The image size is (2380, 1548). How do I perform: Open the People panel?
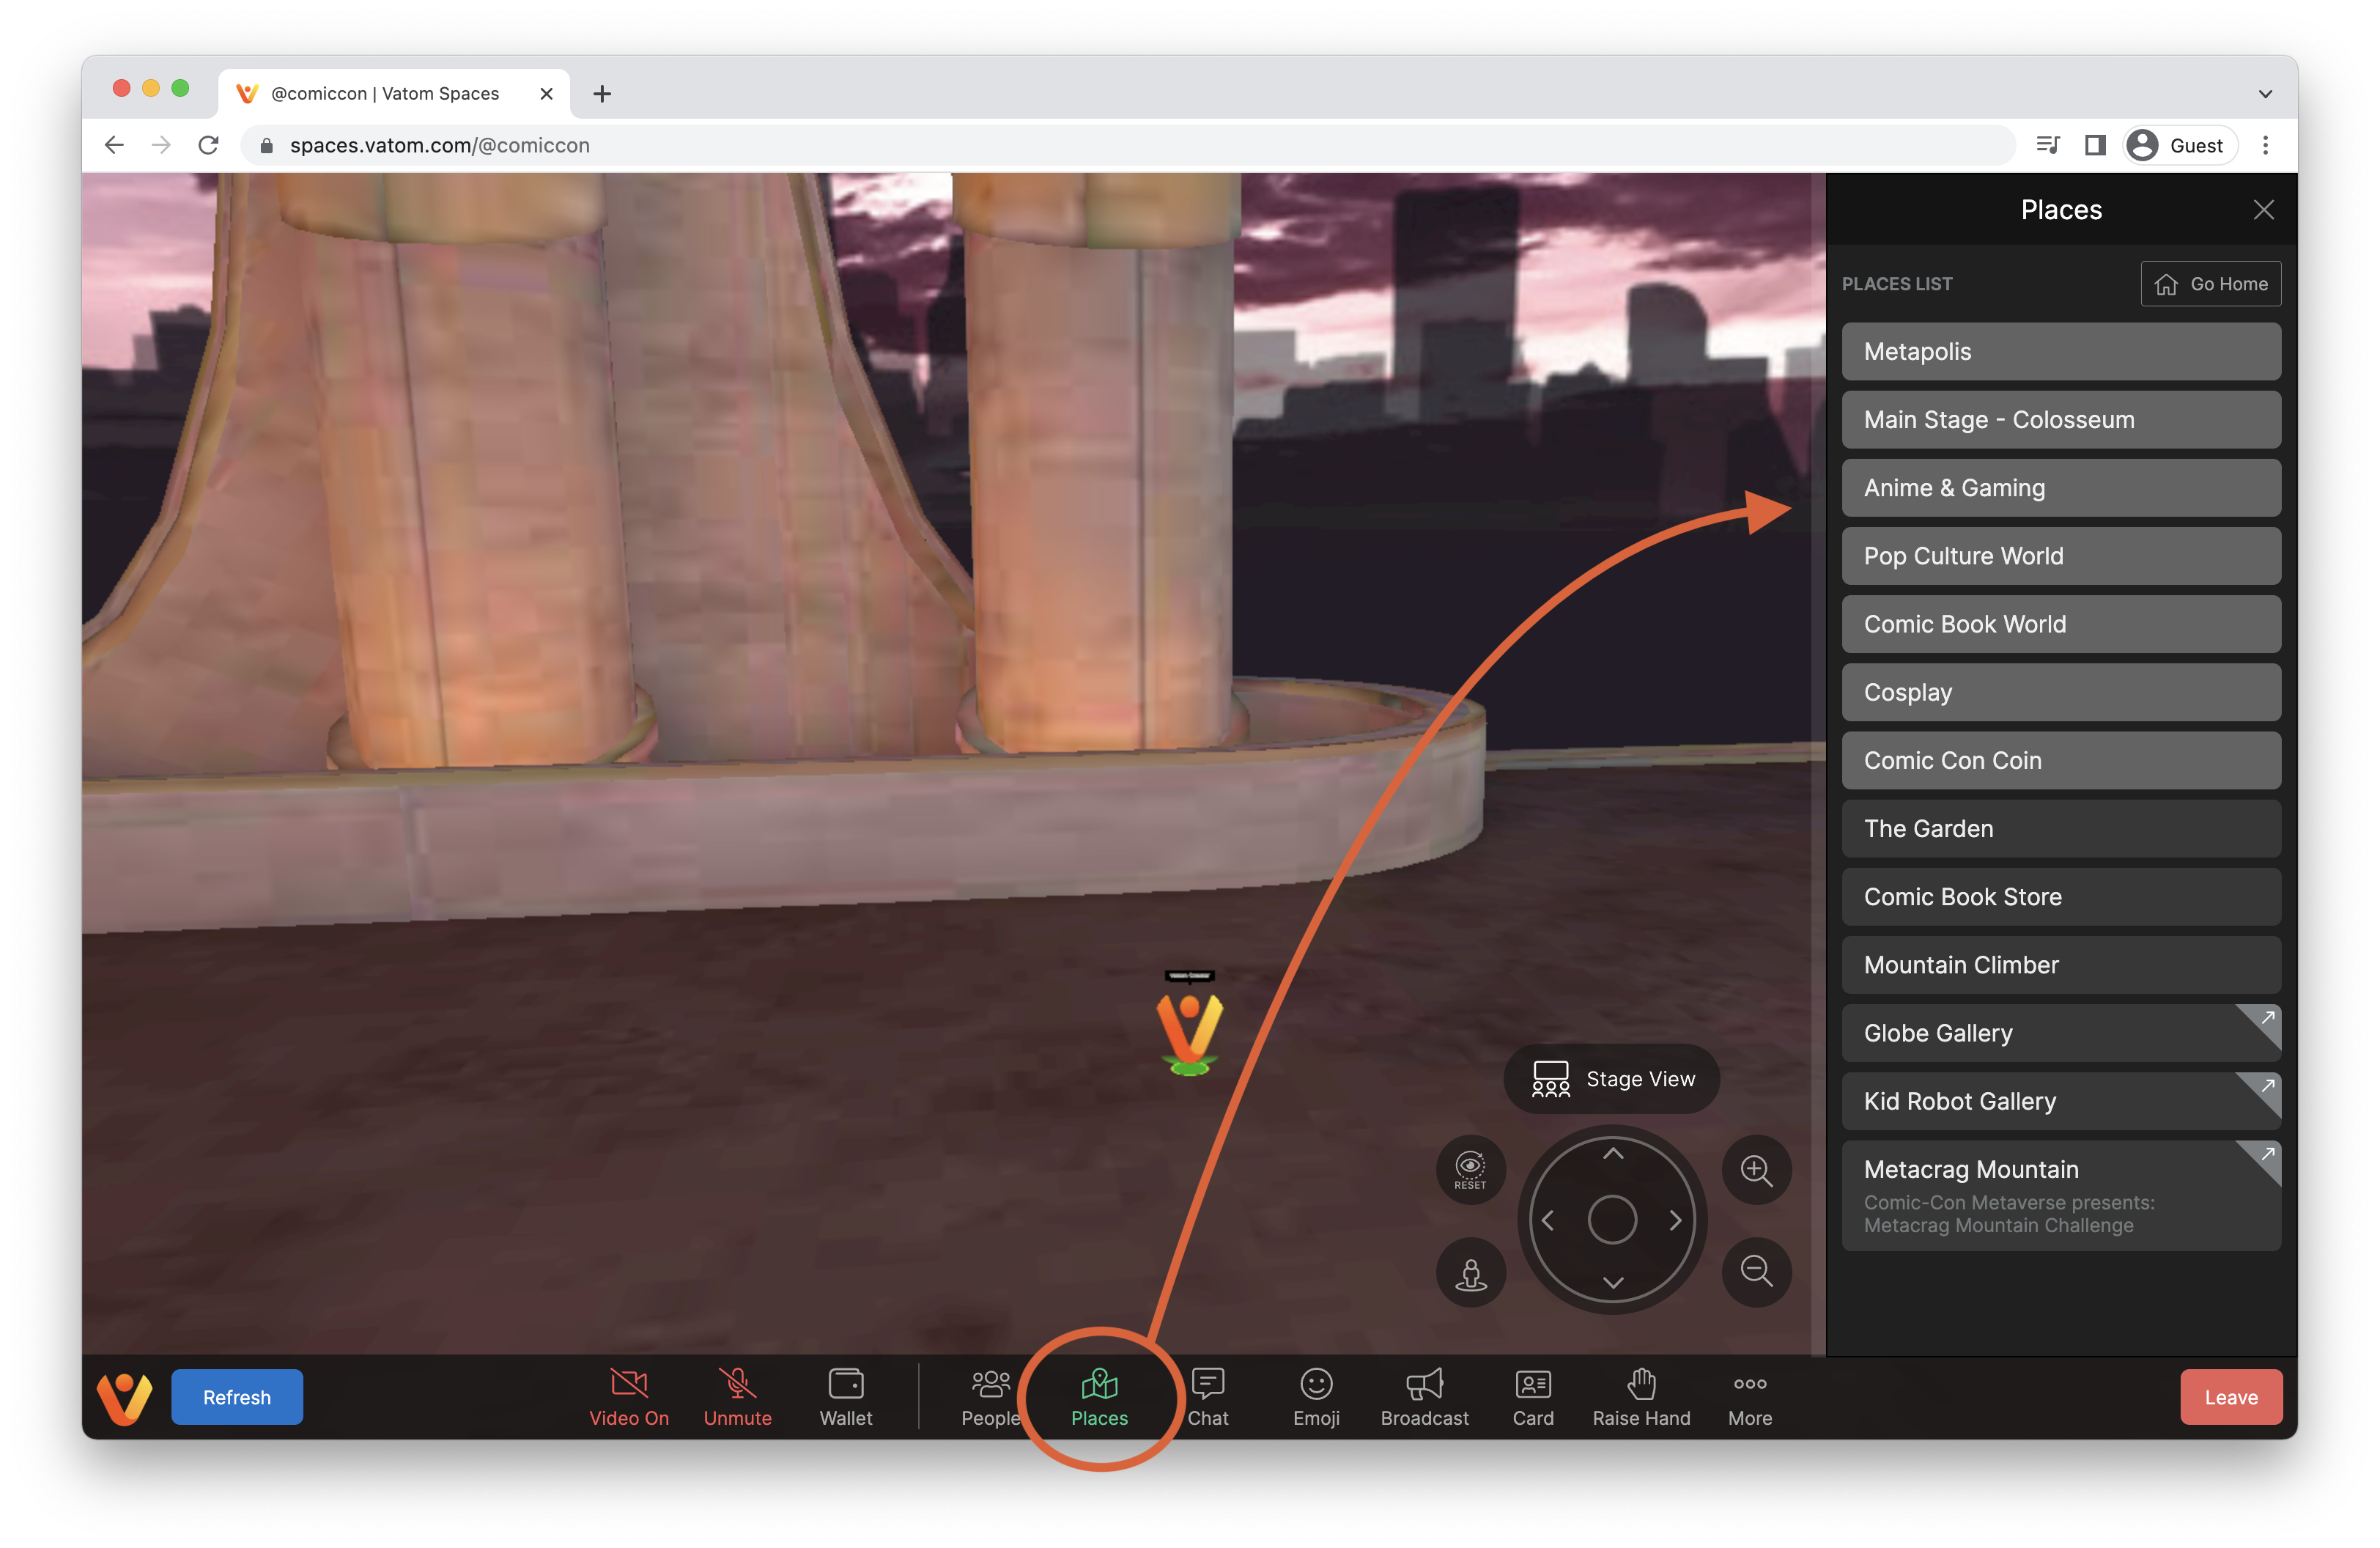tap(990, 1397)
